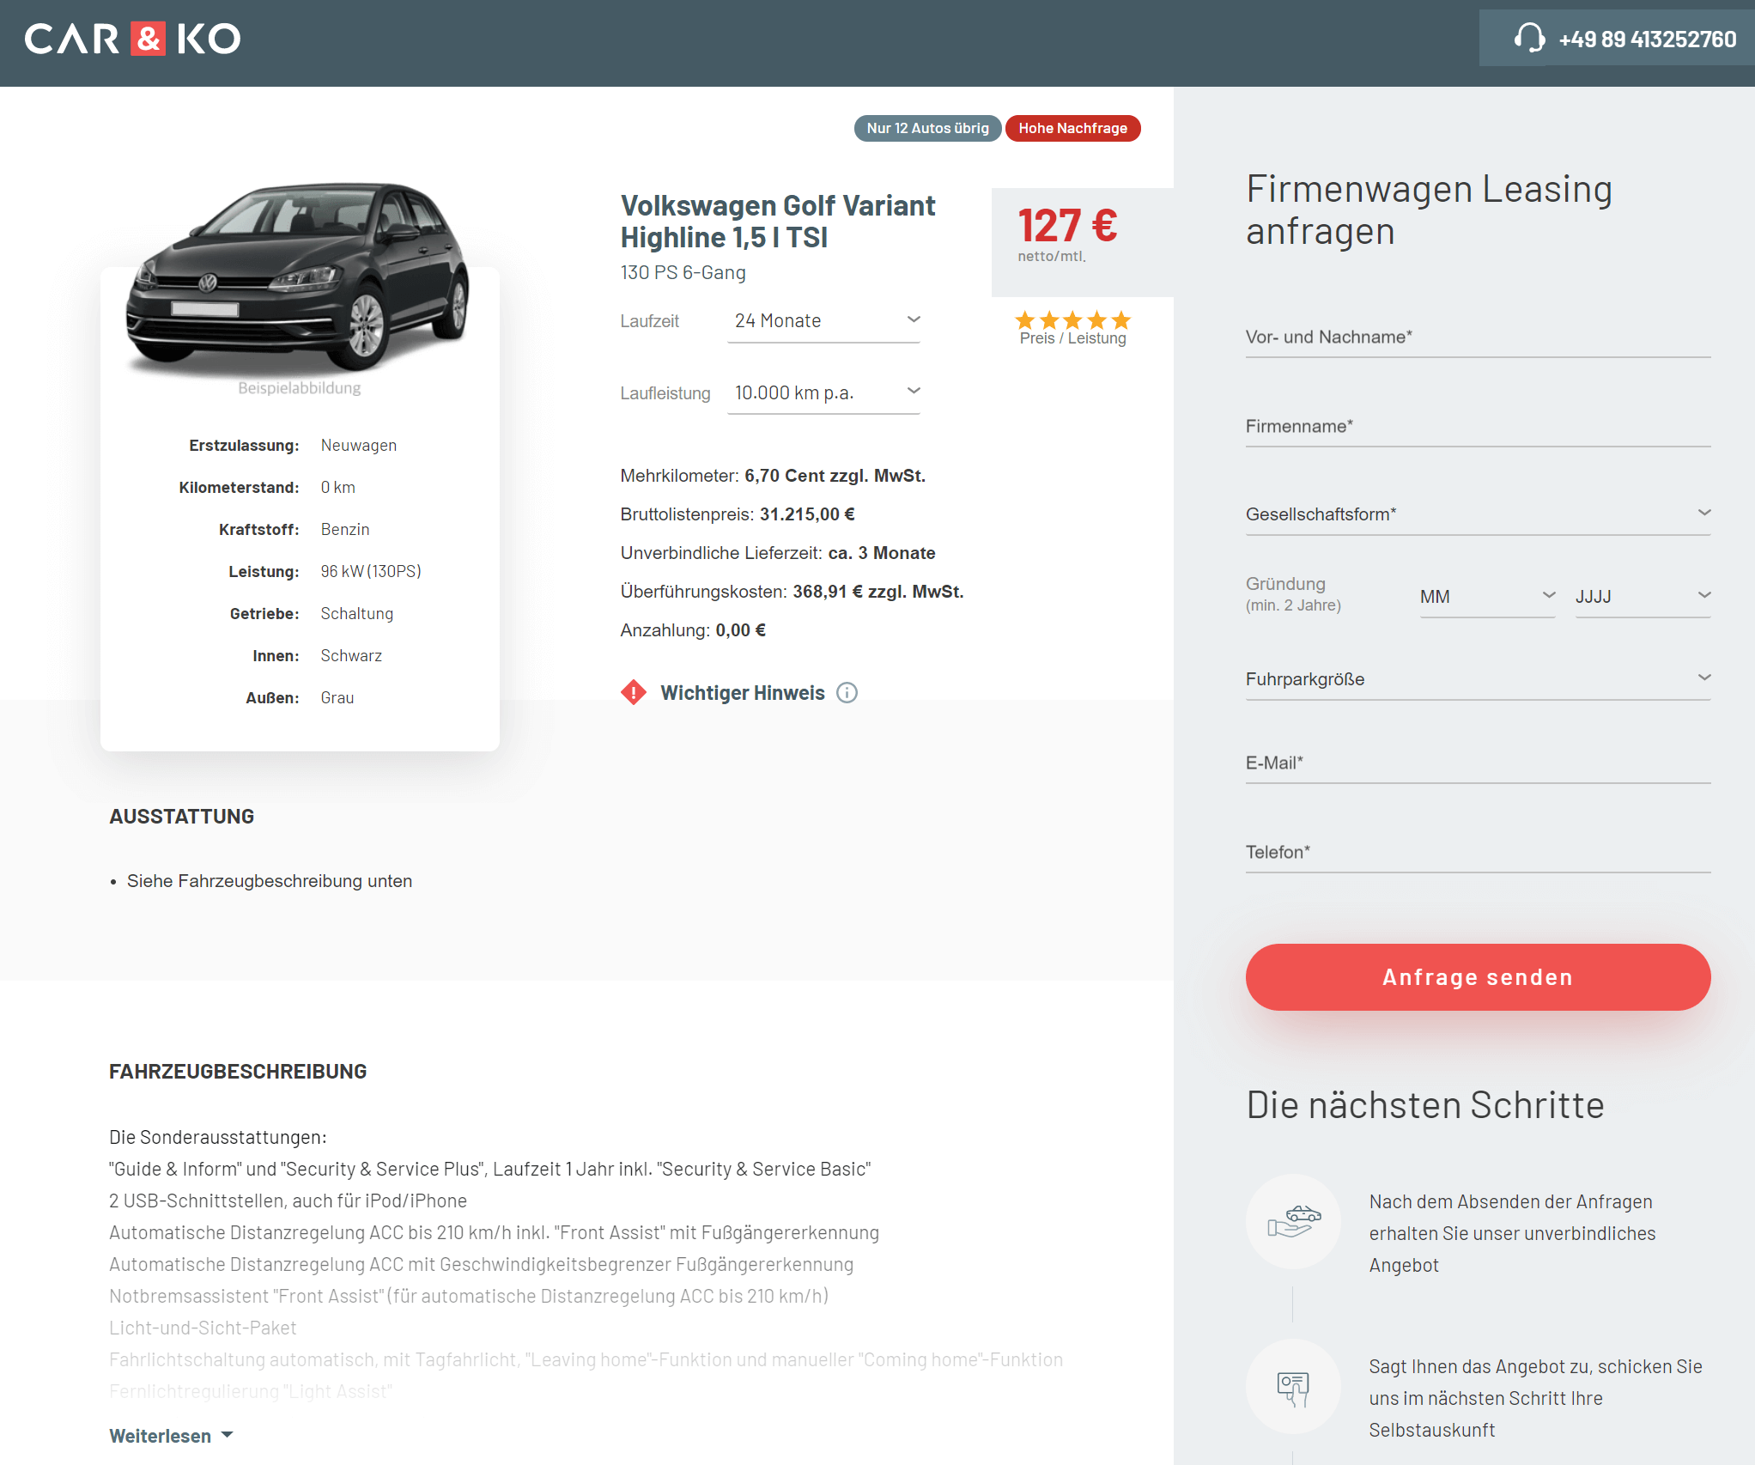Click the Hohe Nachfrage badge
This screenshot has height=1465, width=1755.
click(1072, 128)
